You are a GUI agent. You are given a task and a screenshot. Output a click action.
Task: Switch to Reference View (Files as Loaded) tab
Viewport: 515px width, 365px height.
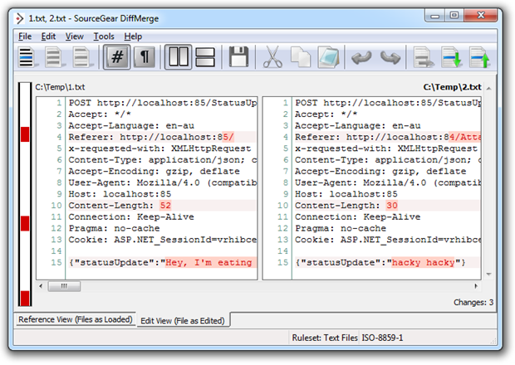pyautogui.click(x=76, y=319)
